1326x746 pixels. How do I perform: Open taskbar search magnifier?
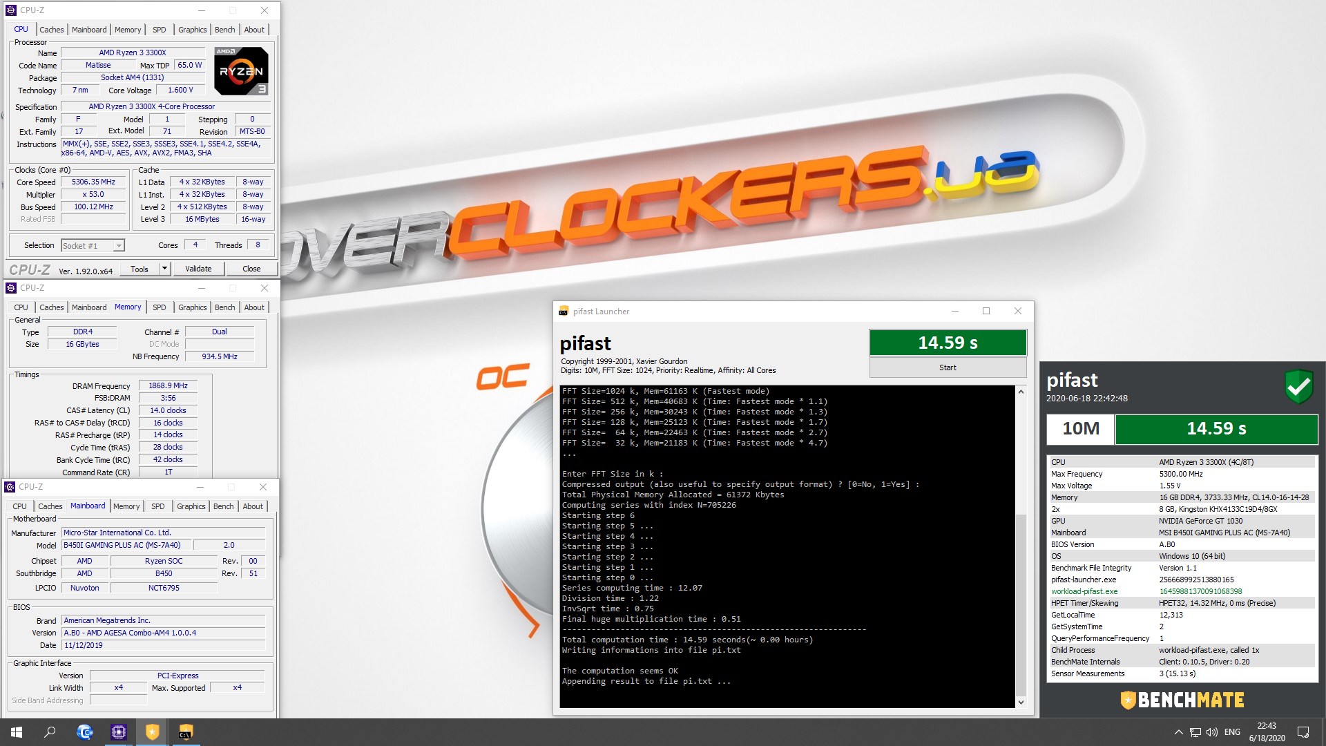click(50, 732)
